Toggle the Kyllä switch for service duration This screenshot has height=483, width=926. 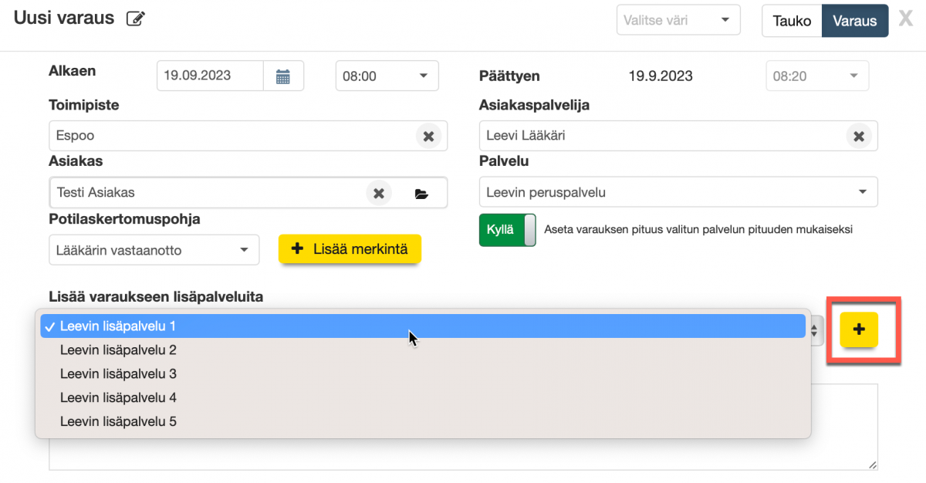(x=507, y=230)
